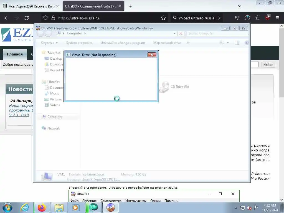This screenshot has width=284, height=213.
Task: Go back with the Firefox back arrow
Action: click(7, 18)
